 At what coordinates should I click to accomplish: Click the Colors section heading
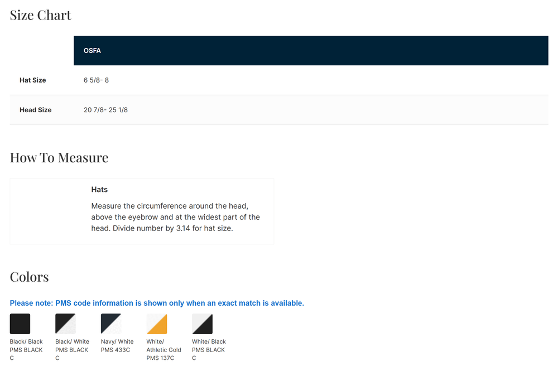point(30,277)
